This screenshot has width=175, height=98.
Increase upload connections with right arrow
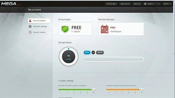pyautogui.click(x=95, y=90)
